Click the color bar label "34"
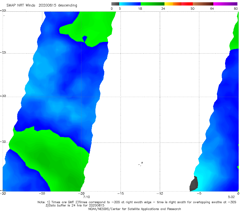The width and height of the screenshot is (241, 211). 163,9
